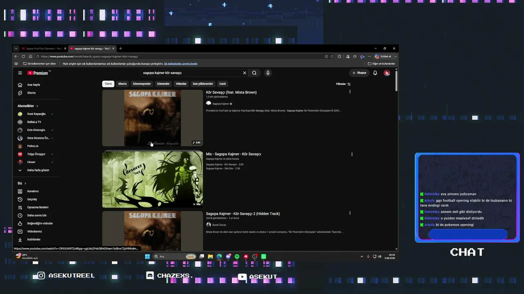The height and width of the screenshot is (294, 524).
Task: Click the browser address bar URL
Action: (89, 56)
